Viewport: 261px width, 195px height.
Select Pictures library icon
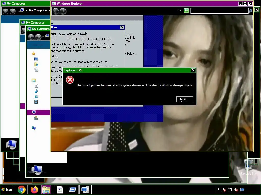coord(36,96)
